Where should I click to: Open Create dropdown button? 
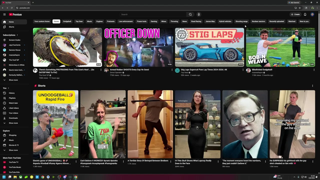295,14
